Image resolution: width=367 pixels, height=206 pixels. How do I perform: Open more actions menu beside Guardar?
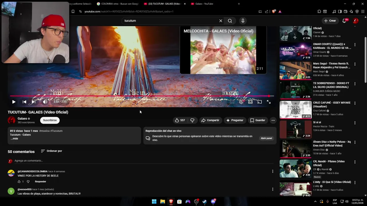pos(273,120)
